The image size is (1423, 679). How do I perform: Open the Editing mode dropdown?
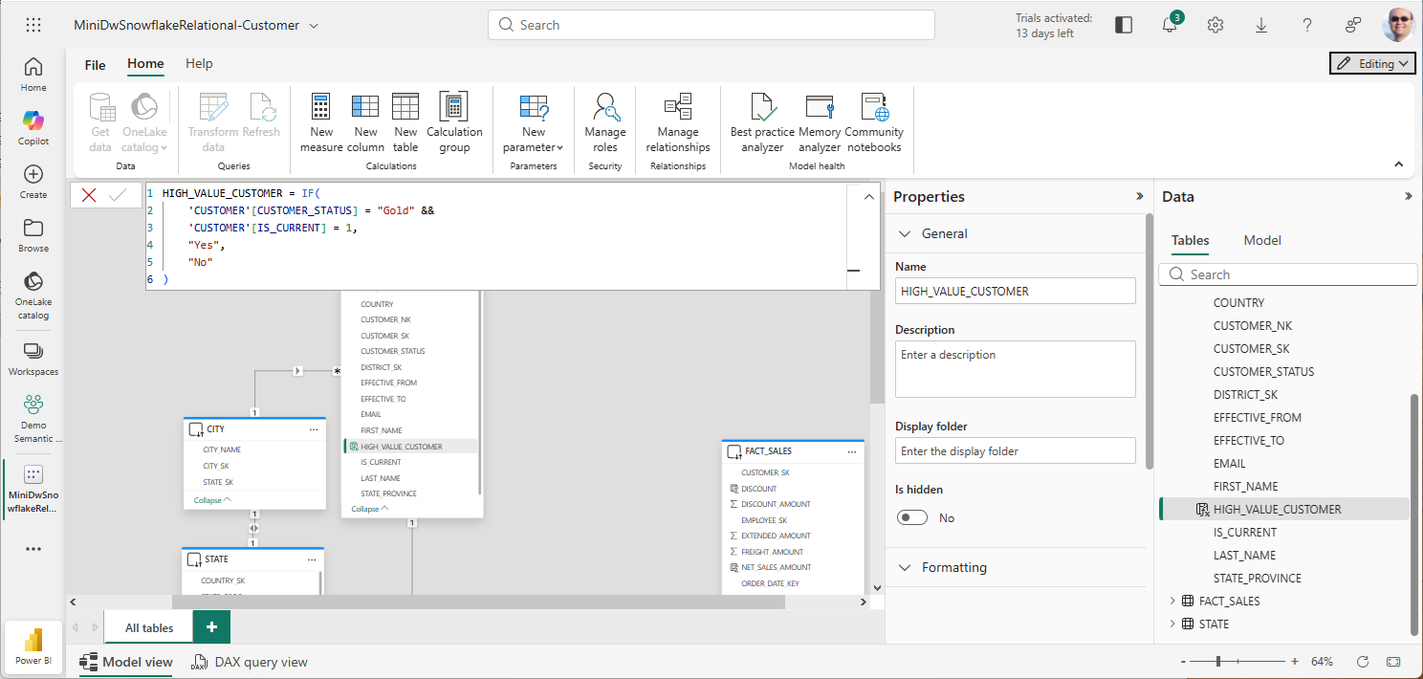1372,63
